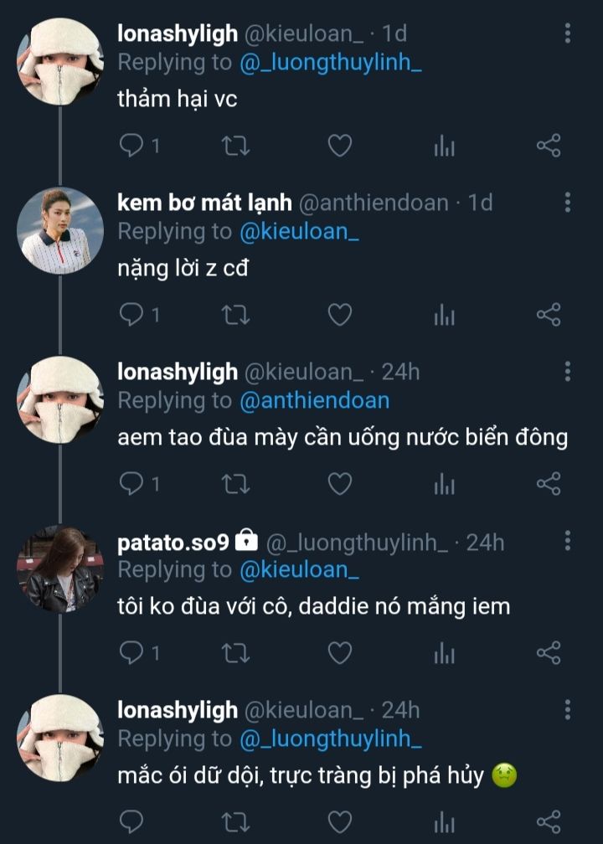Open @kieuloan_ mention in kem bơ's reply

(x=299, y=231)
